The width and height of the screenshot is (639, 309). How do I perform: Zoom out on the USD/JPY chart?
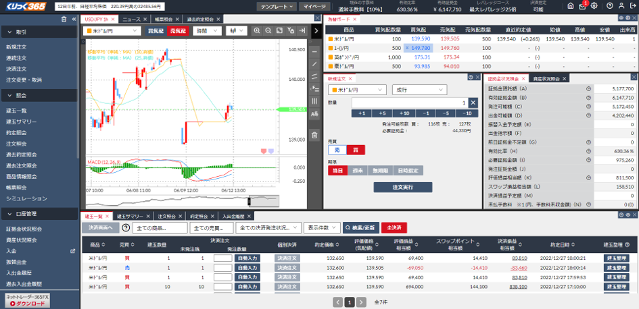(x=268, y=30)
